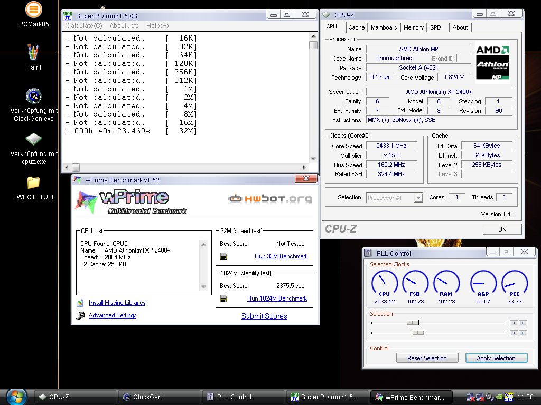Click OK in the CPU-Z window
The width and height of the screenshot is (541, 405).
coord(502,229)
